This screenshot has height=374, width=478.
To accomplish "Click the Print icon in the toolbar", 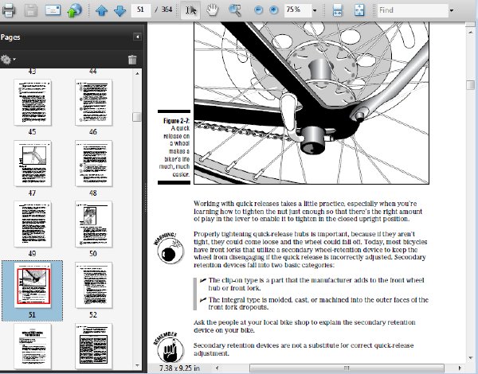I will (x=9, y=10).
